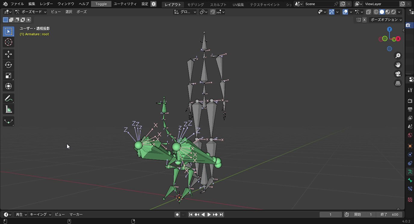This screenshot has width=414, height=224.
Task: Toggle auto keying record button
Action: click(177, 215)
